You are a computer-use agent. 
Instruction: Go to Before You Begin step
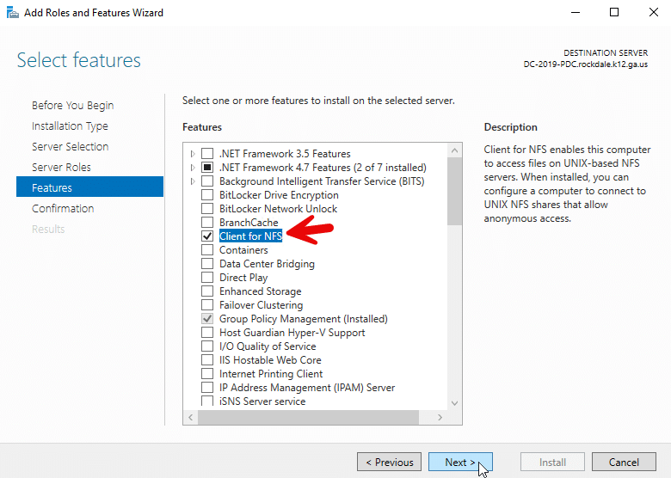point(73,105)
